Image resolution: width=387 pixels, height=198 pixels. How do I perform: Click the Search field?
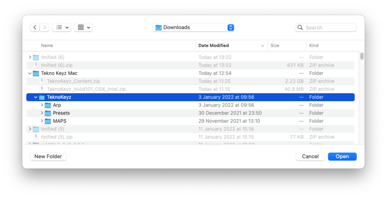[326, 28]
